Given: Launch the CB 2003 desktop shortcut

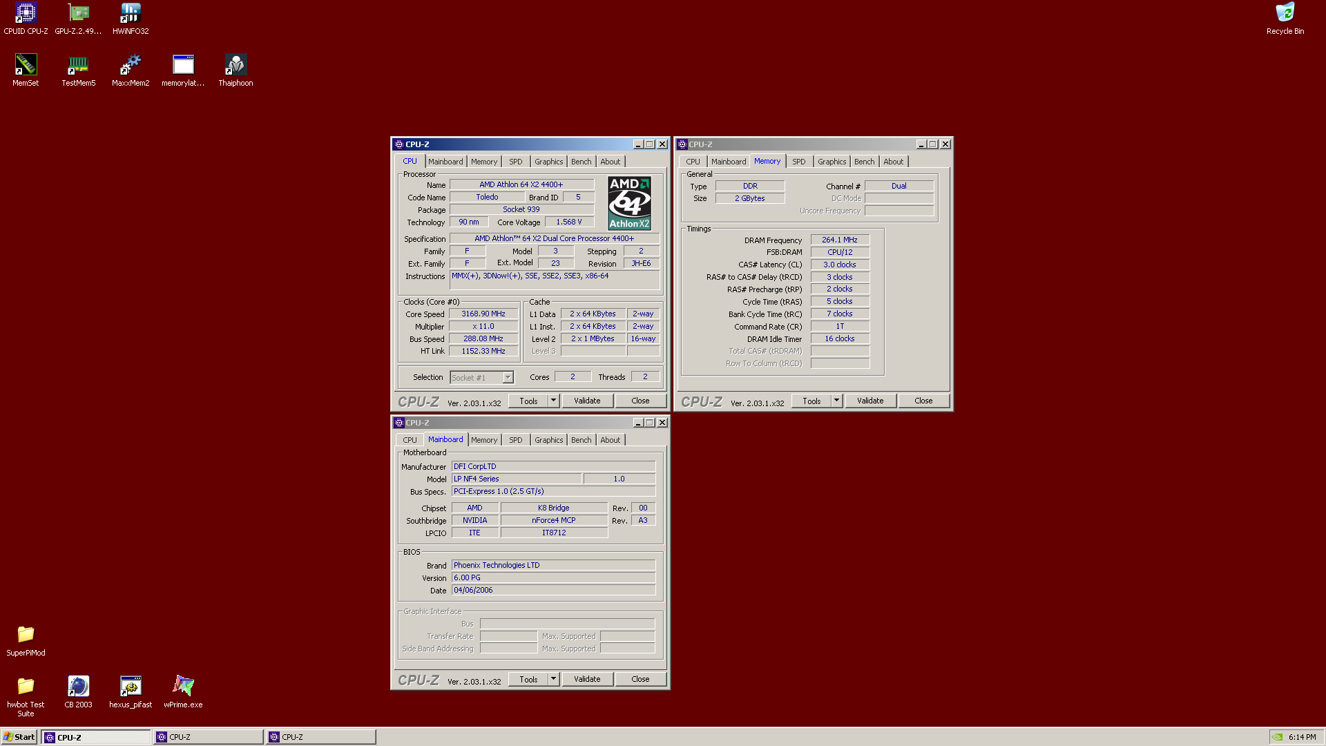Looking at the screenshot, I should pyautogui.click(x=78, y=692).
